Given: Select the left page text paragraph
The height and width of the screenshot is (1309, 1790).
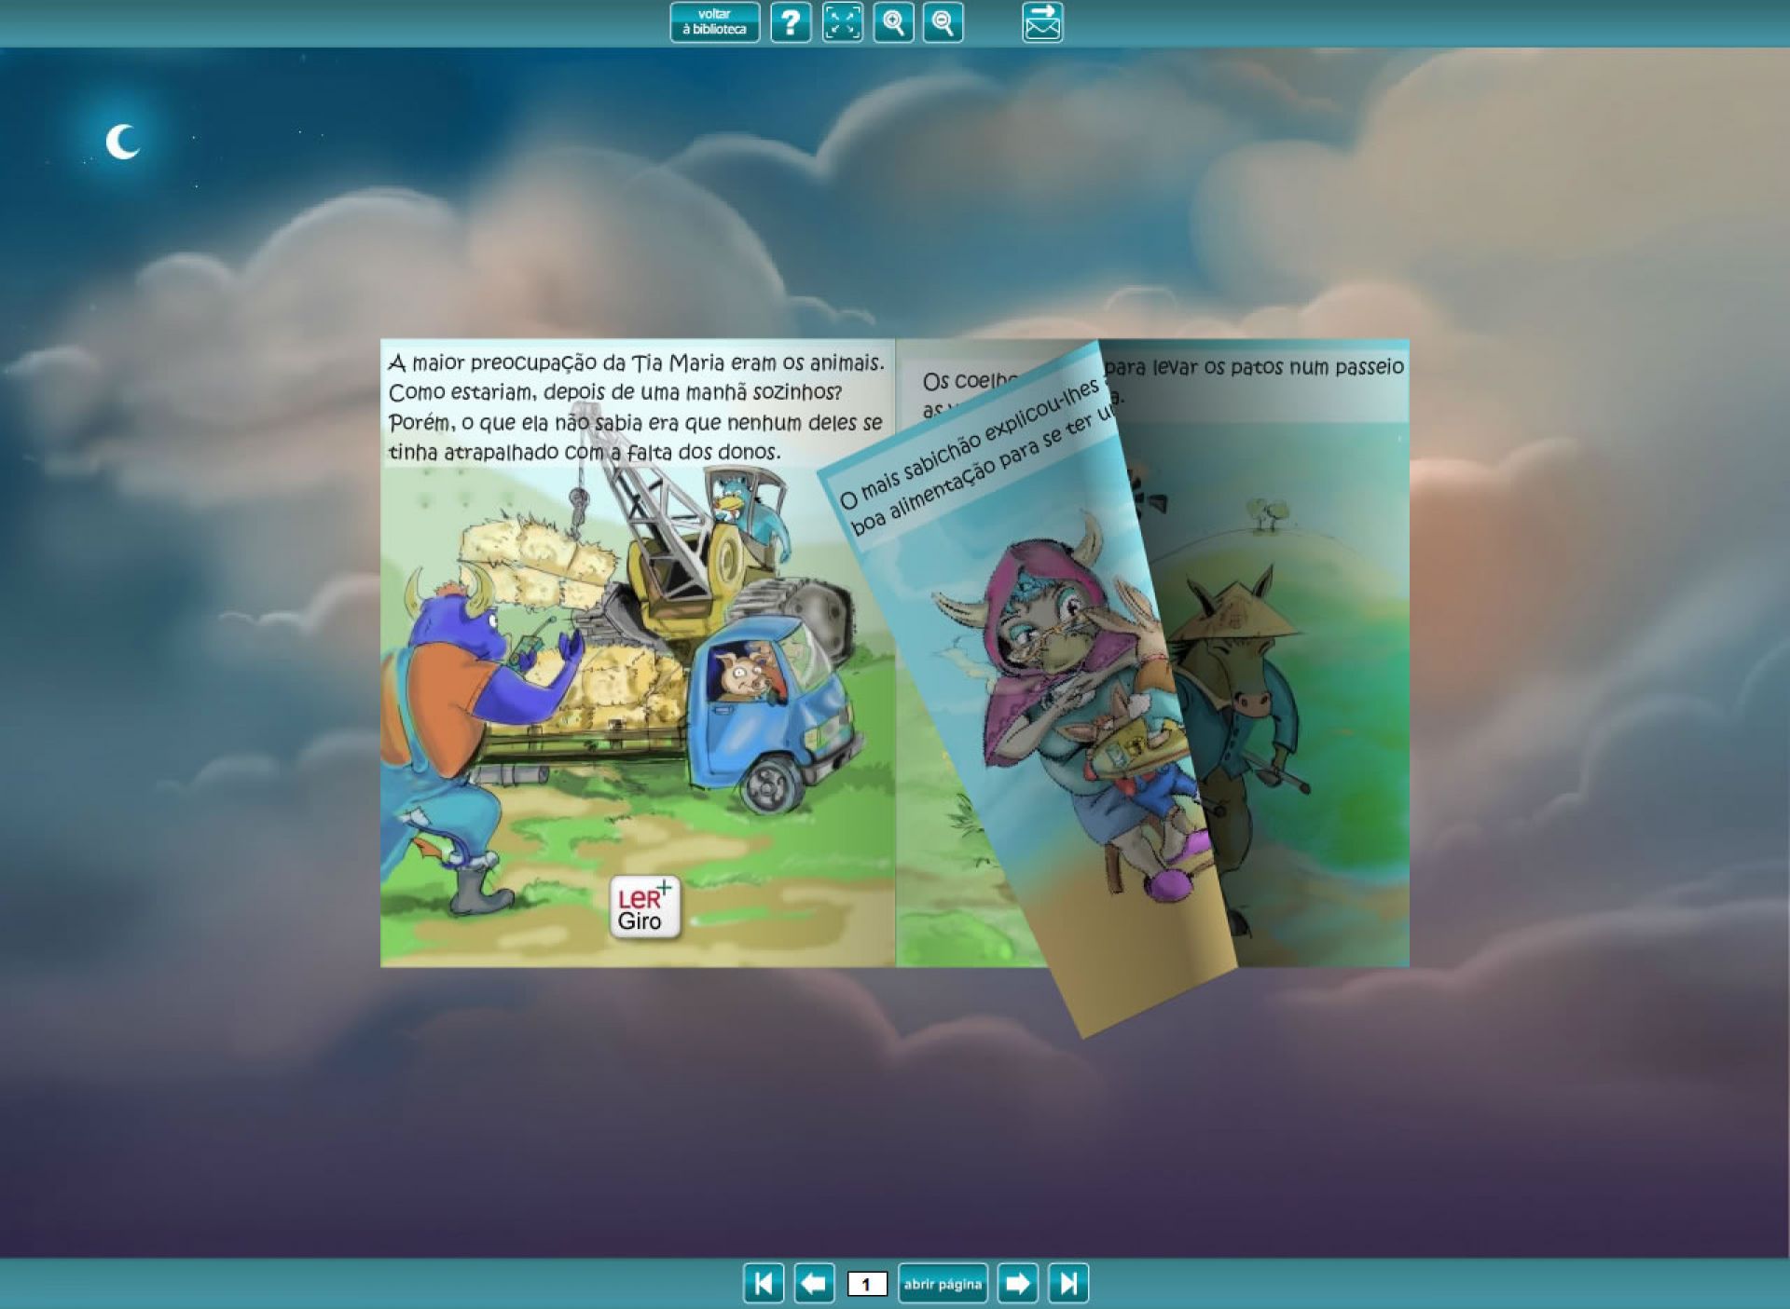Looking at the screenshot, I should (x=636, y=407).
